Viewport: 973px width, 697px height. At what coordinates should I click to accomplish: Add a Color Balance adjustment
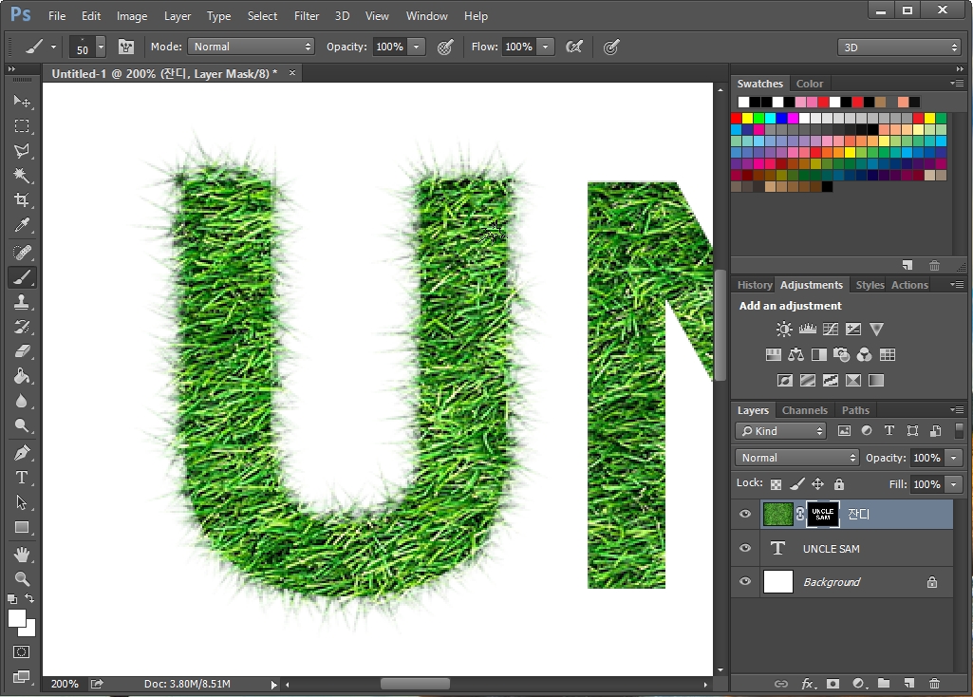point(796,354)
